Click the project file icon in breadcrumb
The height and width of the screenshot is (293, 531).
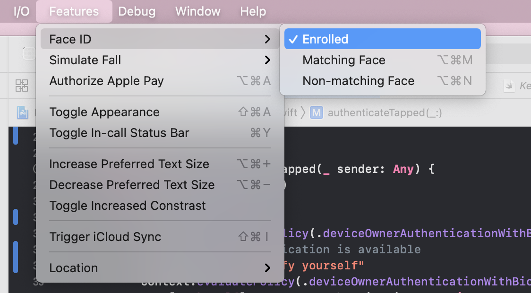[23, 112]
